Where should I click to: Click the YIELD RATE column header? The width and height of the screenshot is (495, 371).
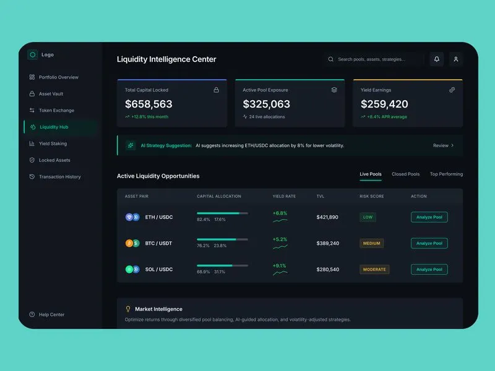[284, 196]
